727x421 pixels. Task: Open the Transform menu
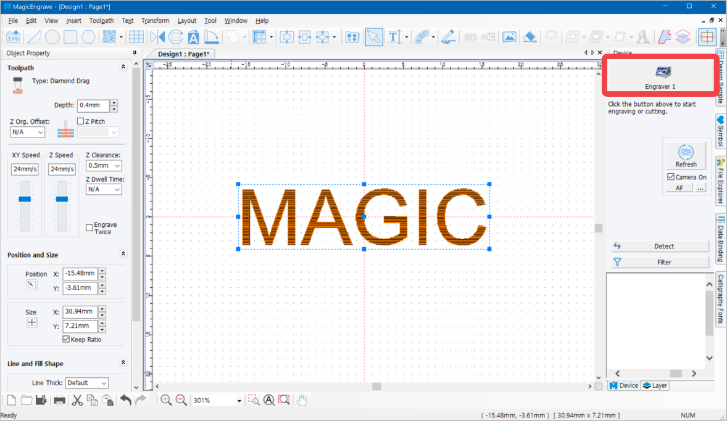(x=156, y=21)
